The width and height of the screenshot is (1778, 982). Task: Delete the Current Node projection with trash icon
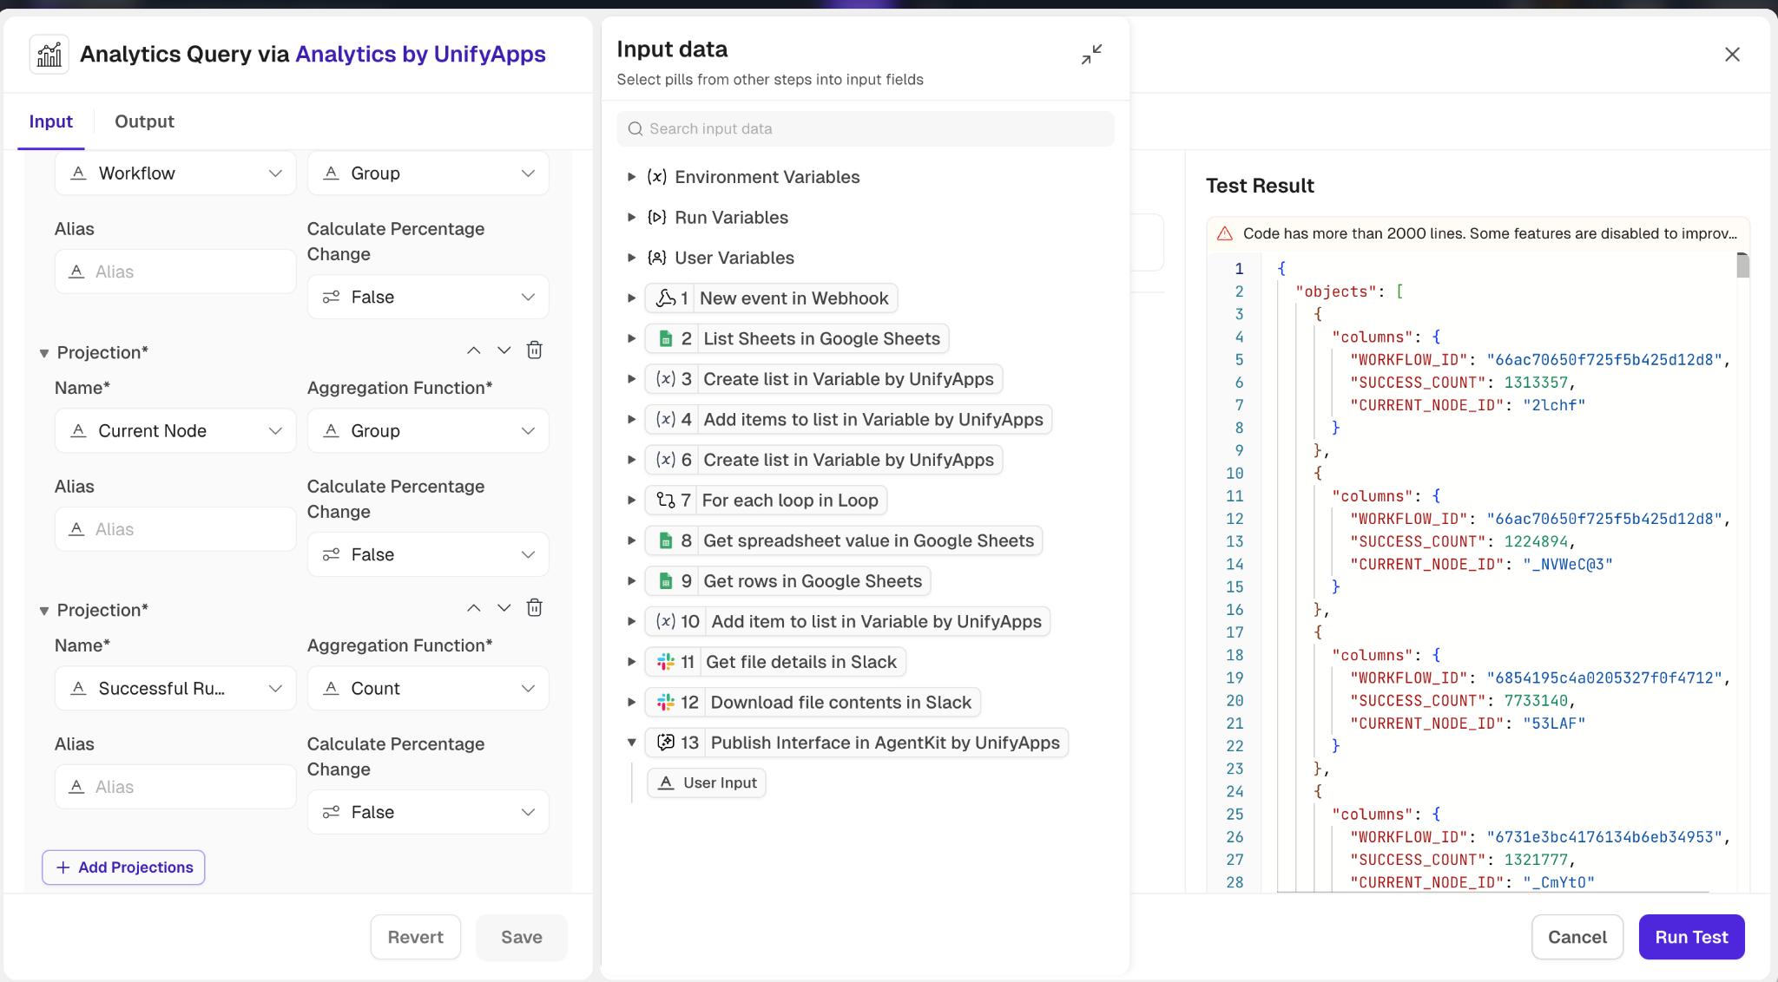535,350
